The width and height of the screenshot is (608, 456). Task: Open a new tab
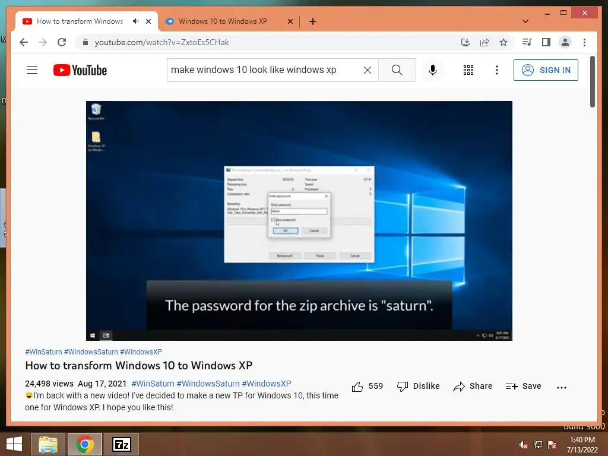tap(313, 22)
